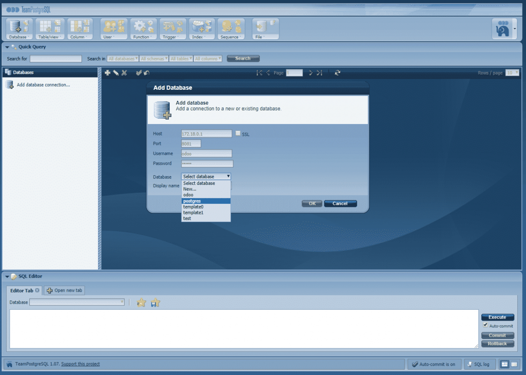Viewport: 526px width, 375px height.
Task: Go to the previous page of results
Action: (268, 73)
